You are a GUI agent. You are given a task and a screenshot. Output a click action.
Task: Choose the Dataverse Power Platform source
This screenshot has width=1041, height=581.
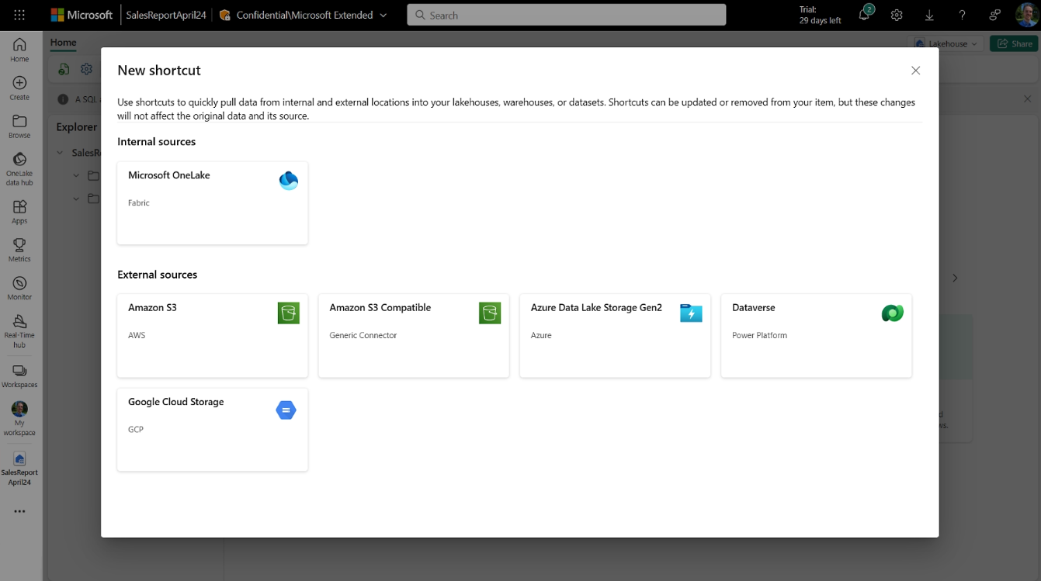[x=815, y=335]
